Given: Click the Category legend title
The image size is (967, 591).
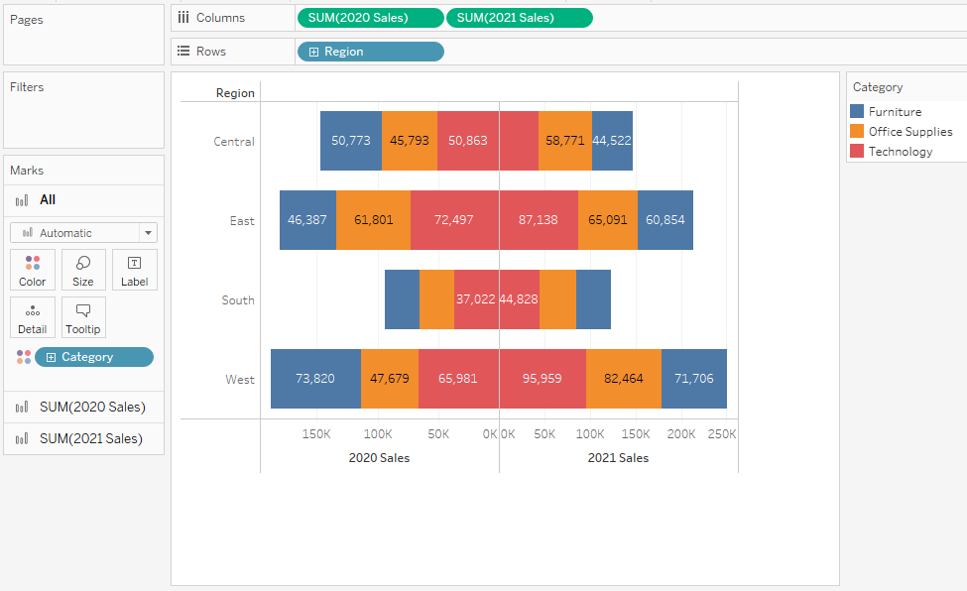Looking at the screenshot, I should click(880, 87).
